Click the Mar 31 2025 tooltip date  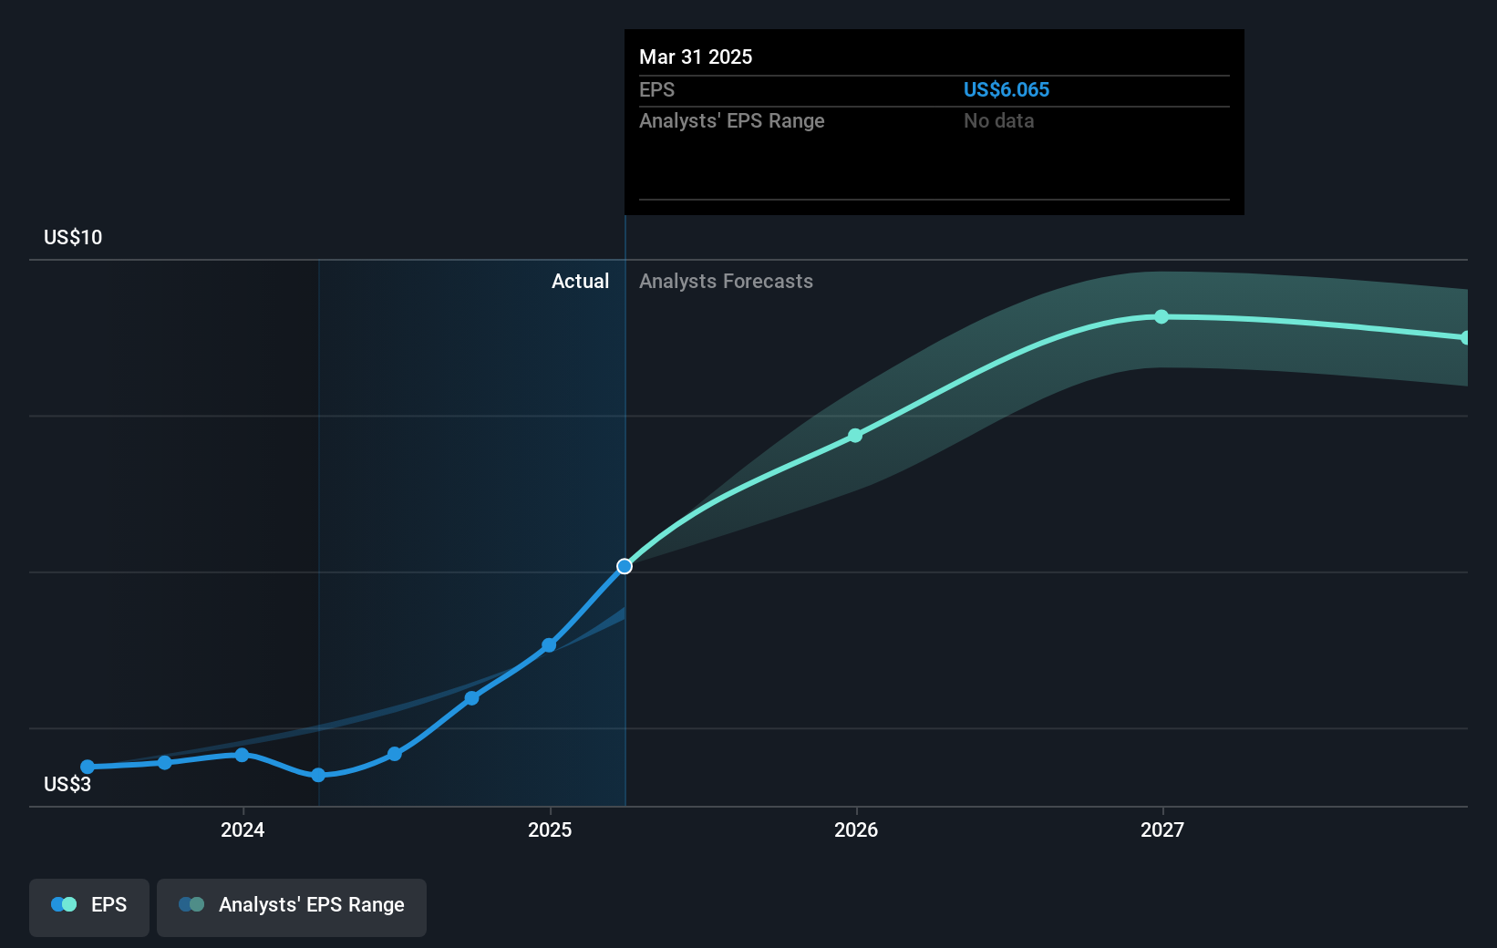696,57
